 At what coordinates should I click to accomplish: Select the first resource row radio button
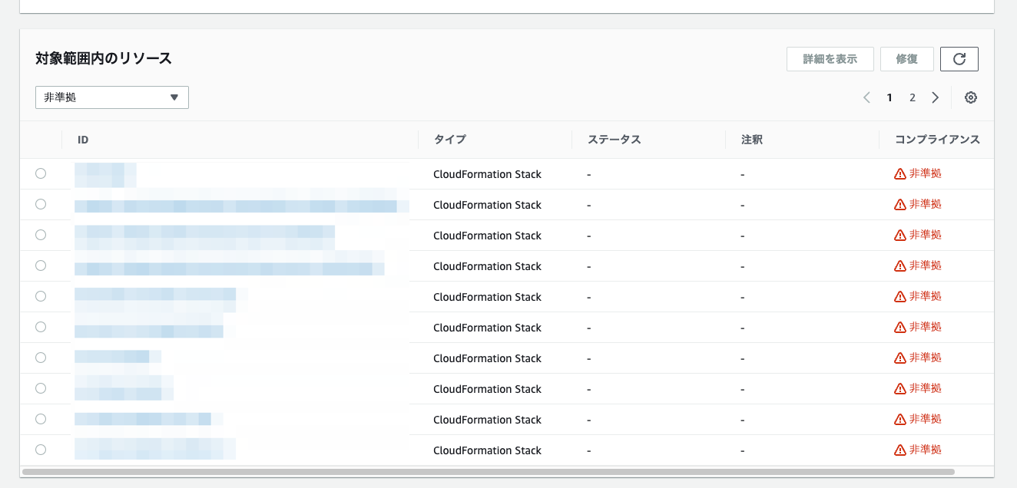pos(41,174)
